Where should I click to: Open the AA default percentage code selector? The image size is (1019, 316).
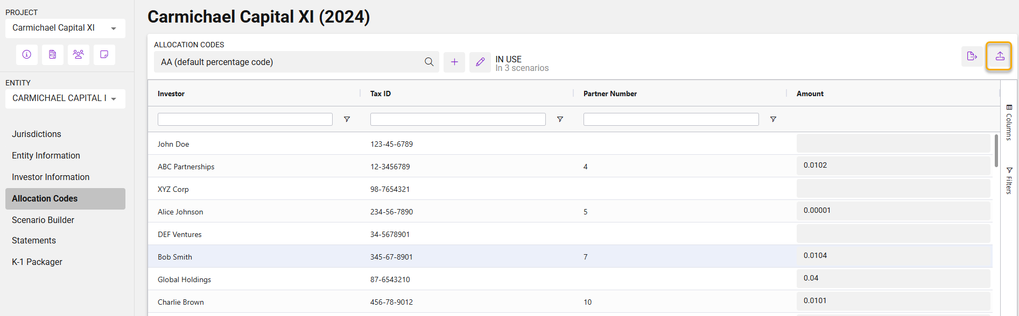291,62
